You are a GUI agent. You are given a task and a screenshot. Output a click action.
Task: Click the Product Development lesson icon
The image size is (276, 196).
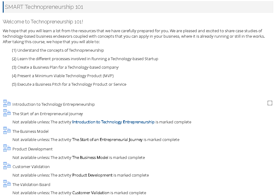coord(7,148)
